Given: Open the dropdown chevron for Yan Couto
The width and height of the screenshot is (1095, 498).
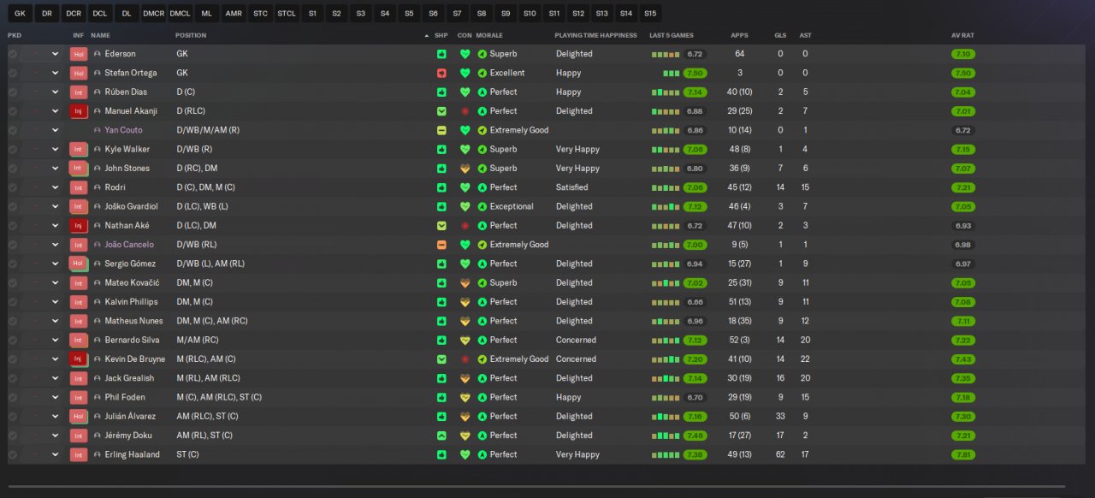Looking at the screenshot, I should (x=56, y=130).
